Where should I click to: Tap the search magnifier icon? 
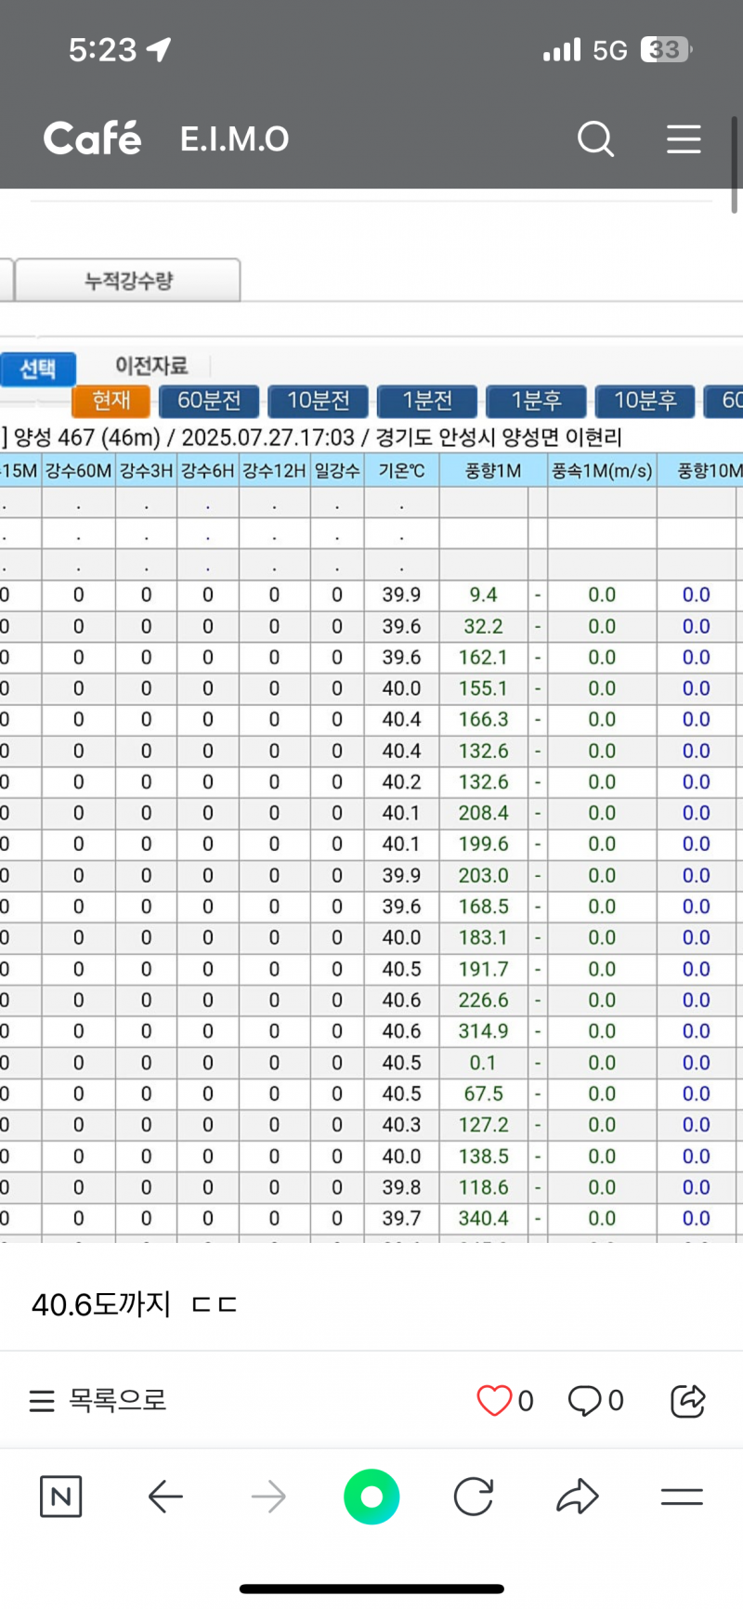(x=595, y=139)
